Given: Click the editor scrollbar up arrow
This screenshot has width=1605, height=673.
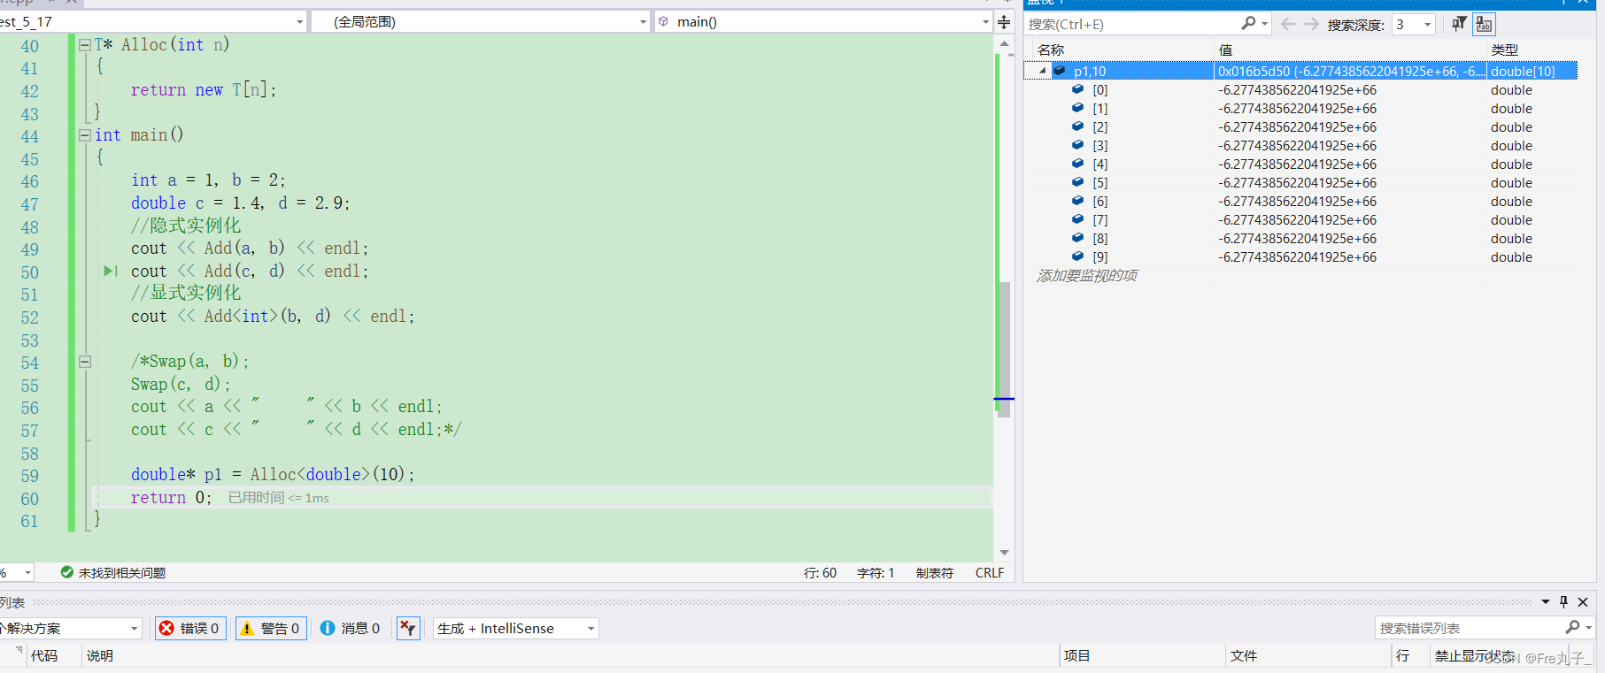Looking at the screenshot, I should point(1004,43).
